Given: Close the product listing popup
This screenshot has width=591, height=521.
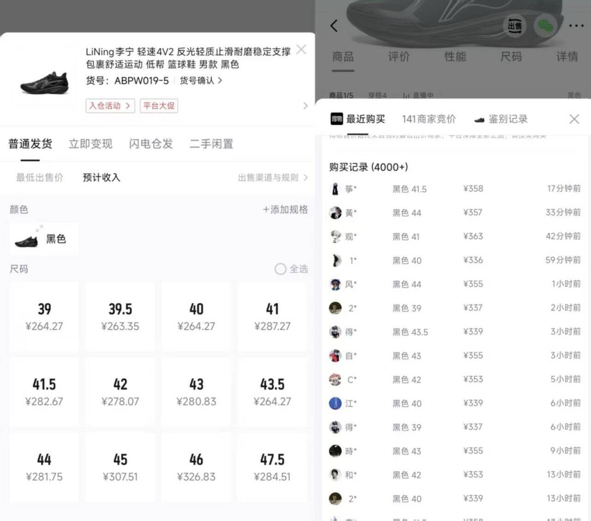Looking at the screenshot, I should tap(301, 49).
